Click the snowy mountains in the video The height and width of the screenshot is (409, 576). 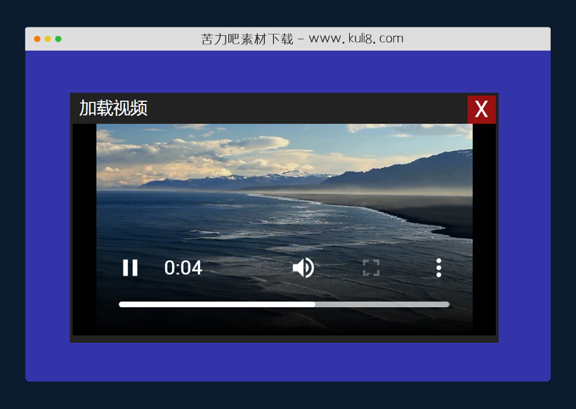point(295,176)
